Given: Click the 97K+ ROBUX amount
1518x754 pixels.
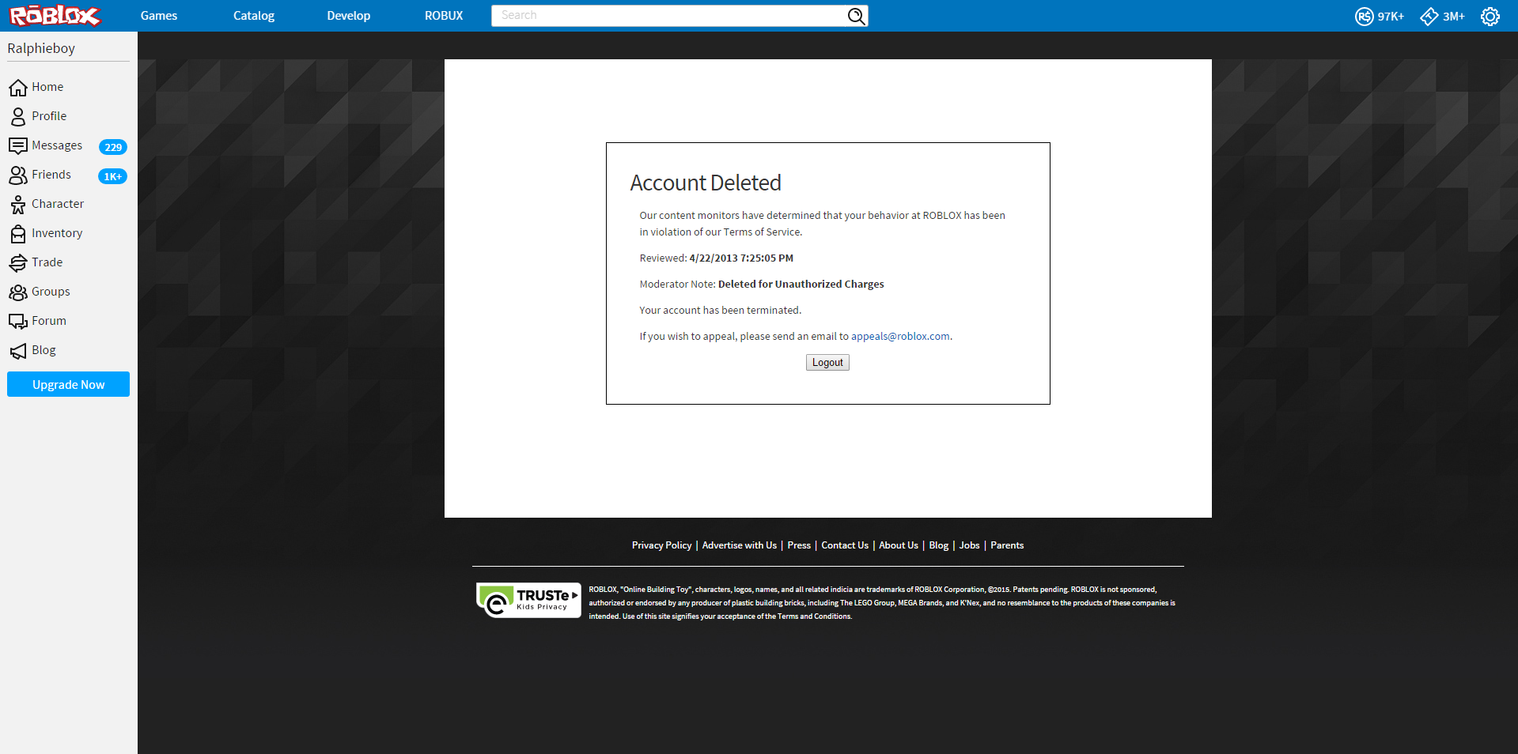Looking at the screenshot, I should [x=1391, y=17].
